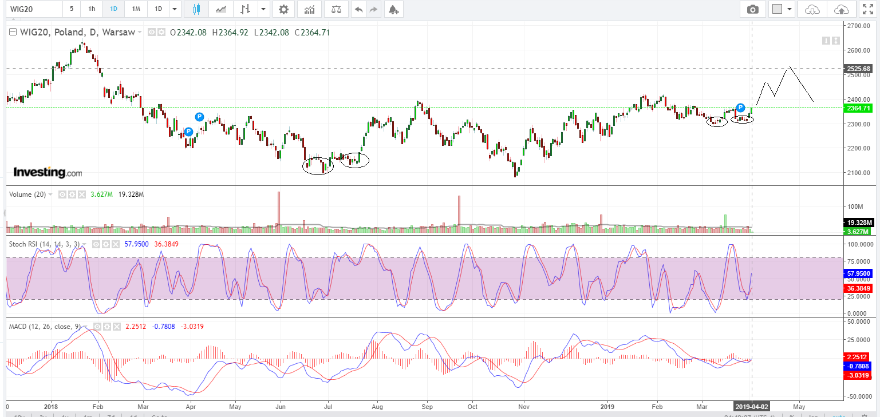This screenshot has width=880, height=417.
Task: Enter fullscreen mode
Action: (868, 9)
